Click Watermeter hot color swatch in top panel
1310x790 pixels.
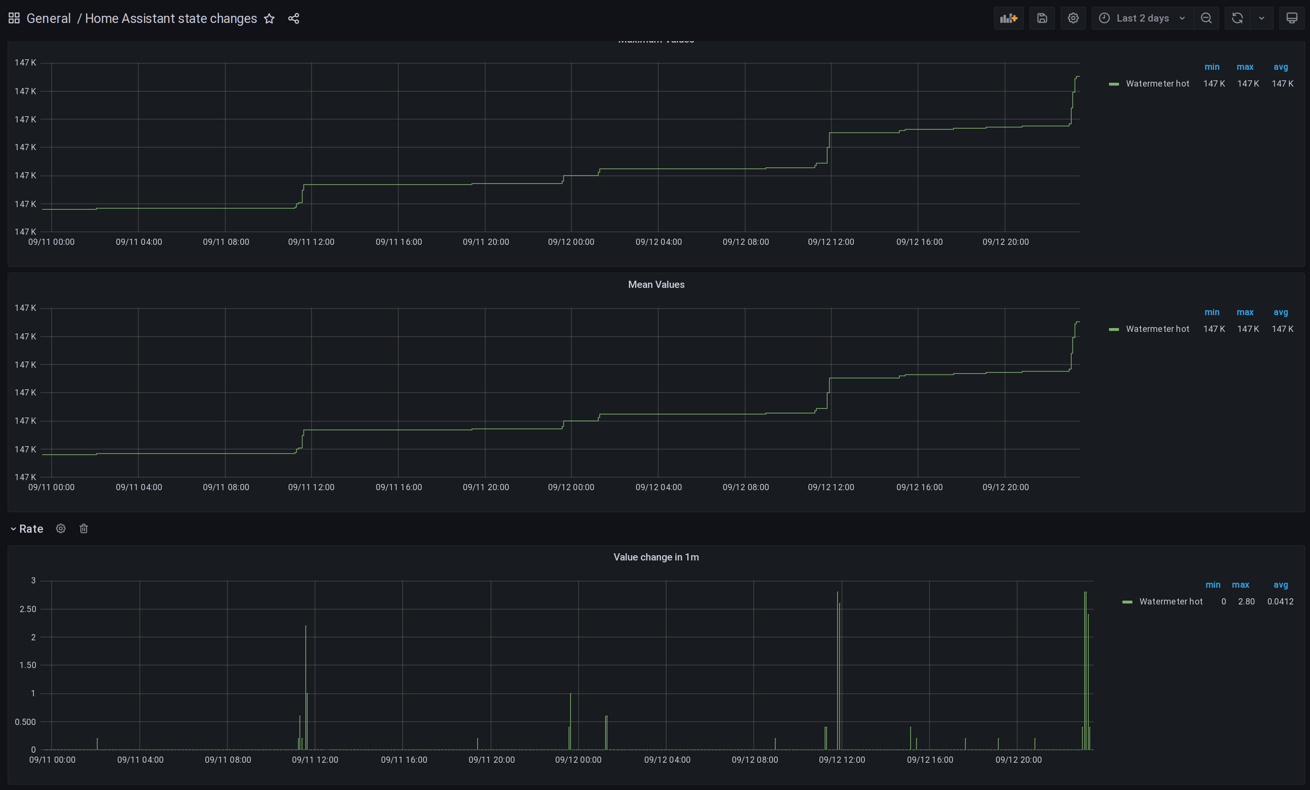click(x=1114, y=84)
